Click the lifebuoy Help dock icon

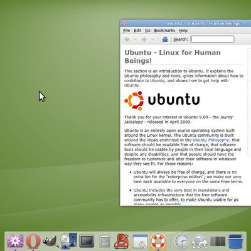pyautogui.click(x=158, y=241)
